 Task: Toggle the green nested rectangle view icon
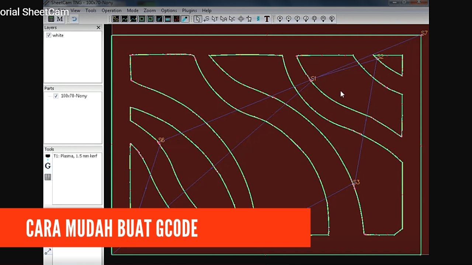coord(142,19)
